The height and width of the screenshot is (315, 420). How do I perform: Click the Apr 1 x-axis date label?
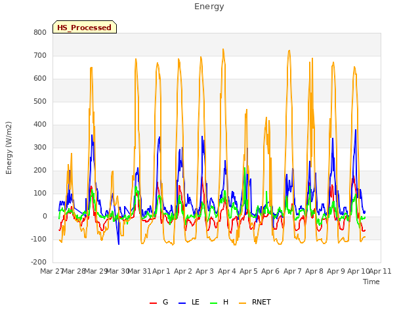161,271
